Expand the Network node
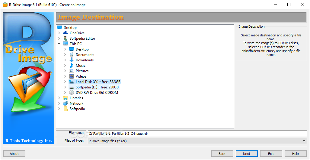 [x=59, y=103]
